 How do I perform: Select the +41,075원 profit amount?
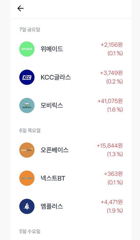[x=110, y=101]
